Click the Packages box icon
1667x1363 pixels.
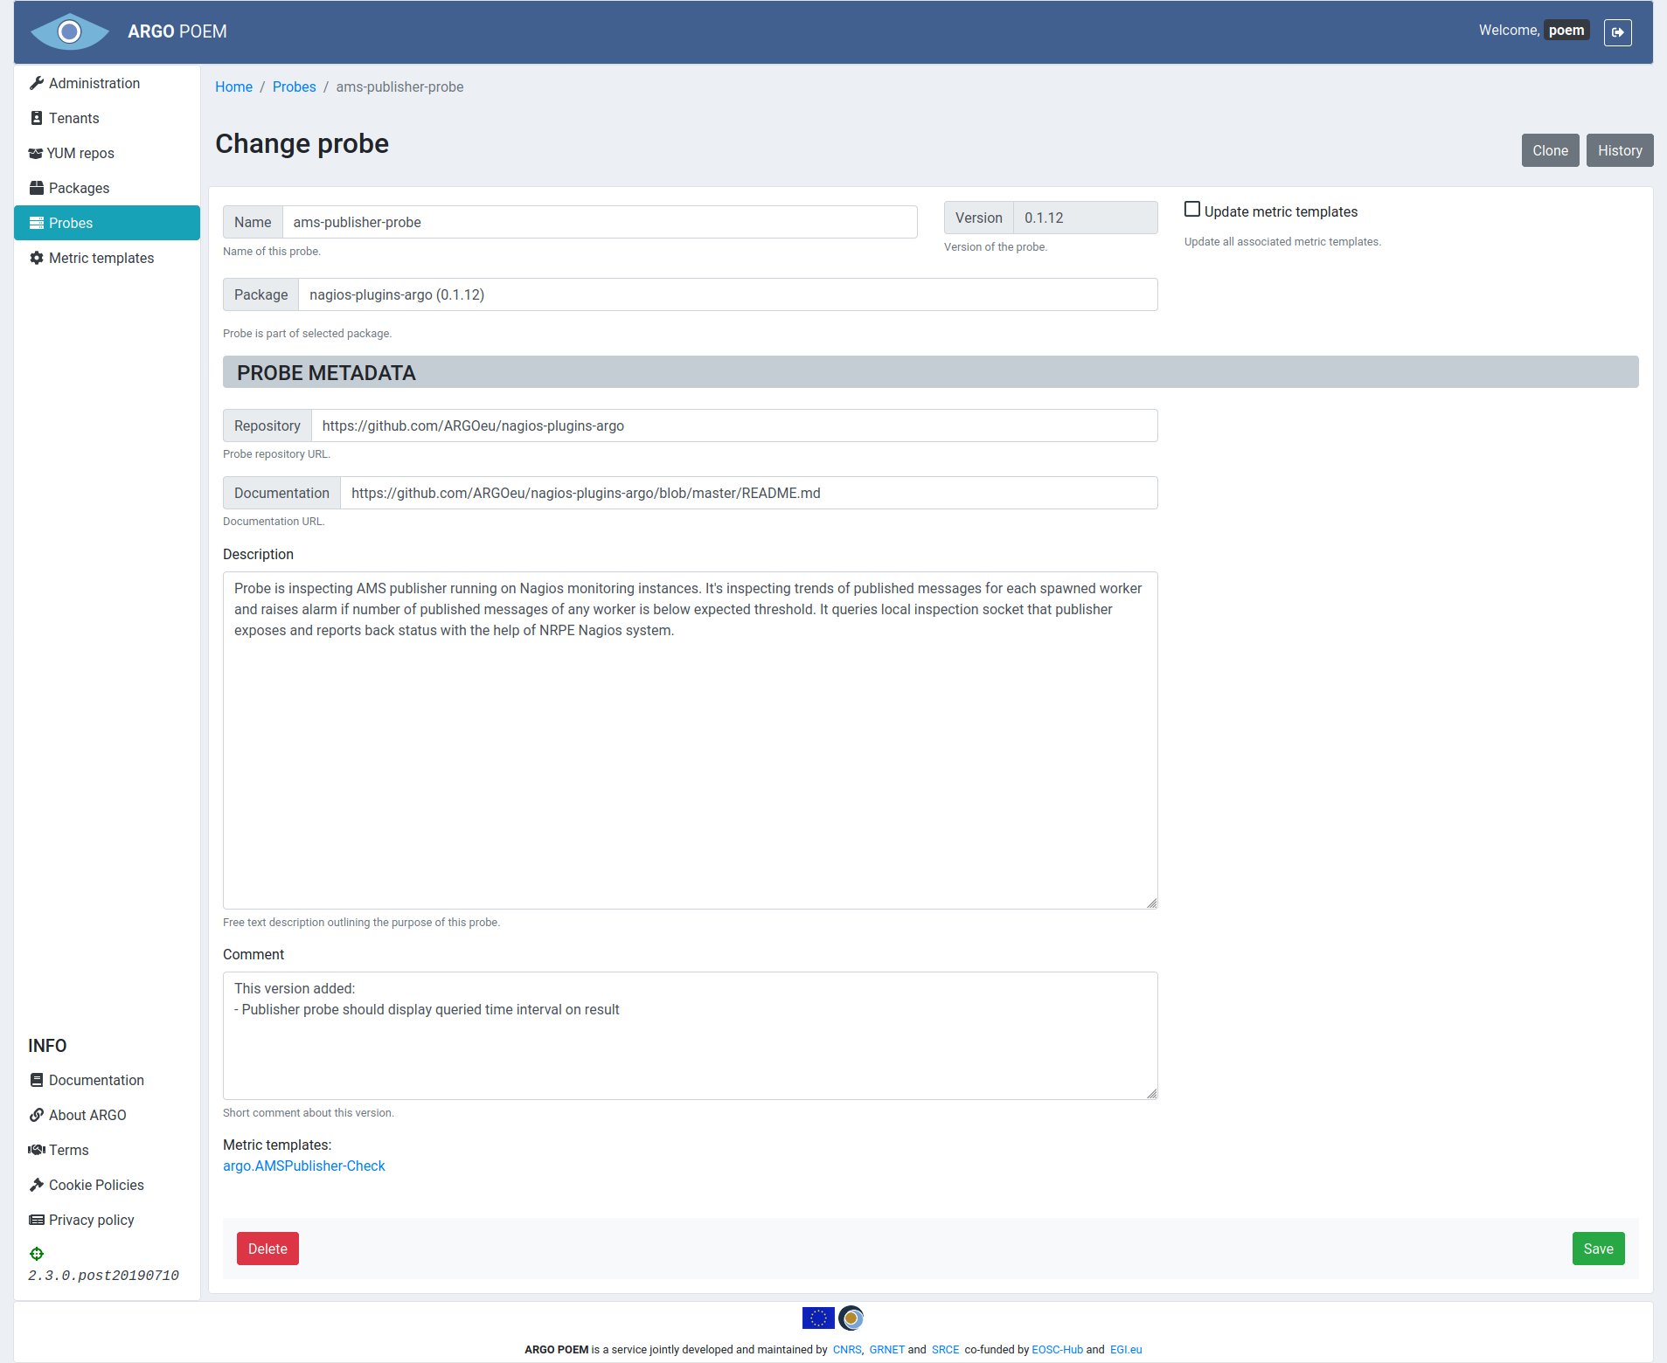[36, 188]
